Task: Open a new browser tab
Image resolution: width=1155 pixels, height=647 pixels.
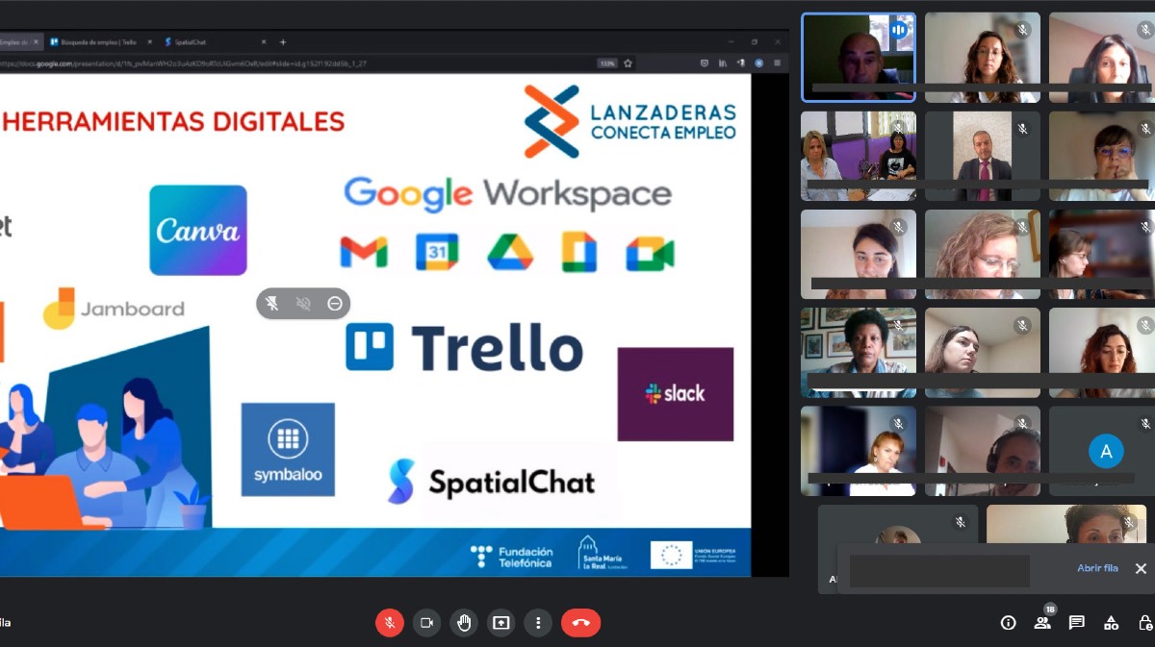Action: (283, 42)
